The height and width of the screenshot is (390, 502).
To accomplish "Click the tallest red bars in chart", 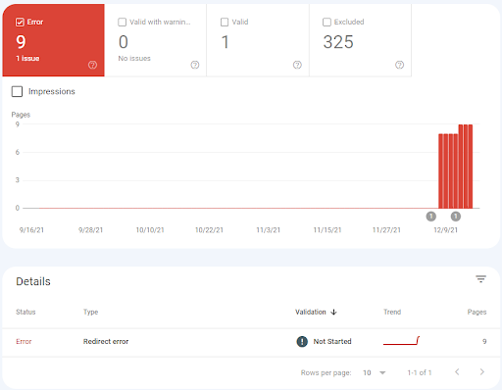I will [466, 166].
